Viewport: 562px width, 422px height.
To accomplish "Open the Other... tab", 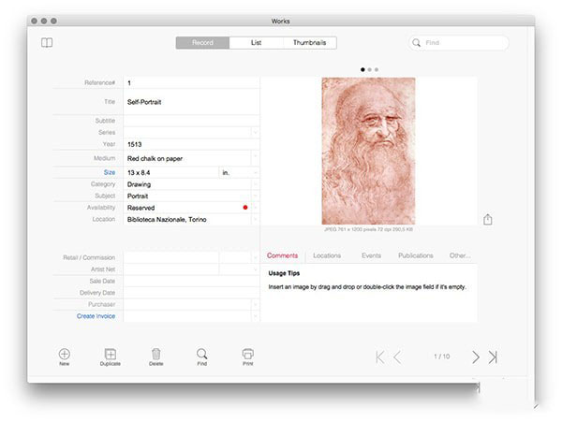I will coord(460,255).
